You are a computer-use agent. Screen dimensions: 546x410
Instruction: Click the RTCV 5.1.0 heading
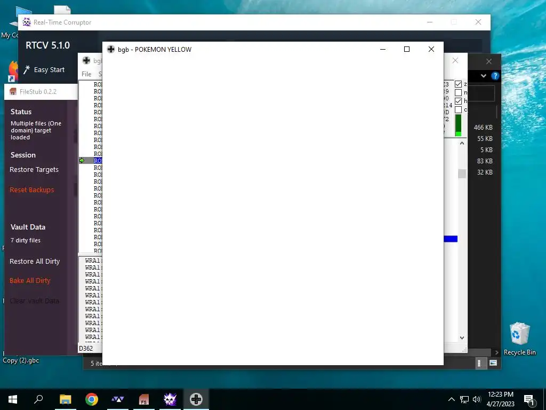coord(47,45)
